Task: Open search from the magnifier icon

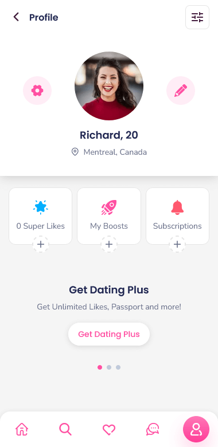Action: [65, 429]
